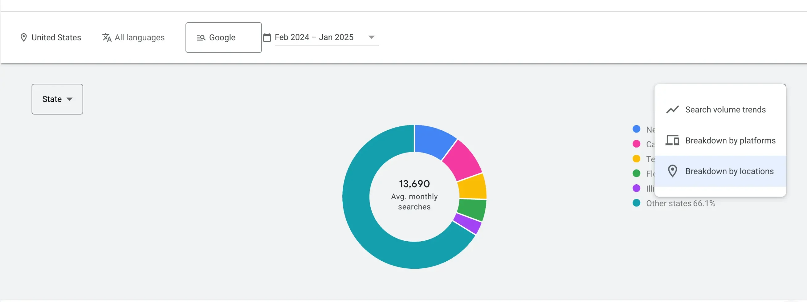This screenshot has width=807, height=302.
Task: Click the teal Other states legend dot
Action: (636, 203)
